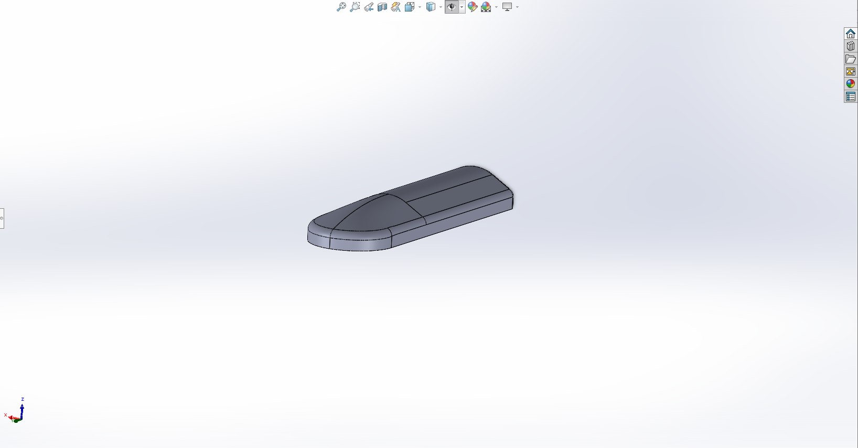
Task: Open the Appearances color ball tab
Action: click(851, 84)
